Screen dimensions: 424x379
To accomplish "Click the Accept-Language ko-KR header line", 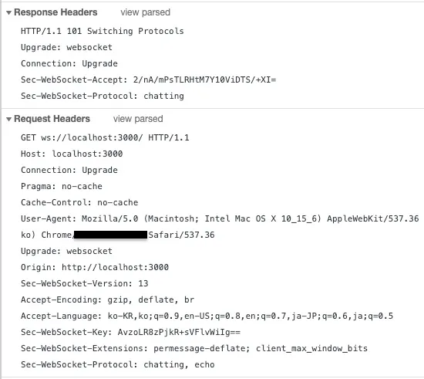I will pos(207,316).
